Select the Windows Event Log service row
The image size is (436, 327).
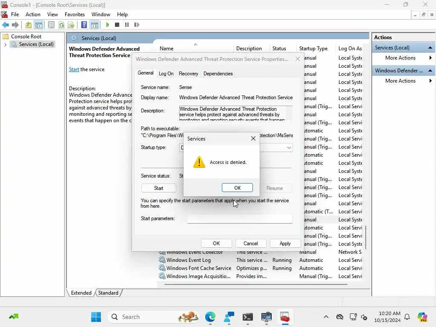[x=260, y=260]
